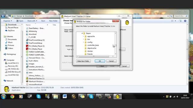Toggle the Explorer preview pane icon
The image size is (193, 108).
[180, 21]
